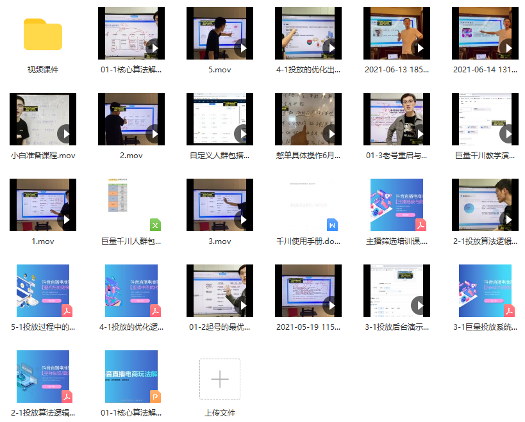Play the 憋单具体操作6月 video

coord(308,119)
